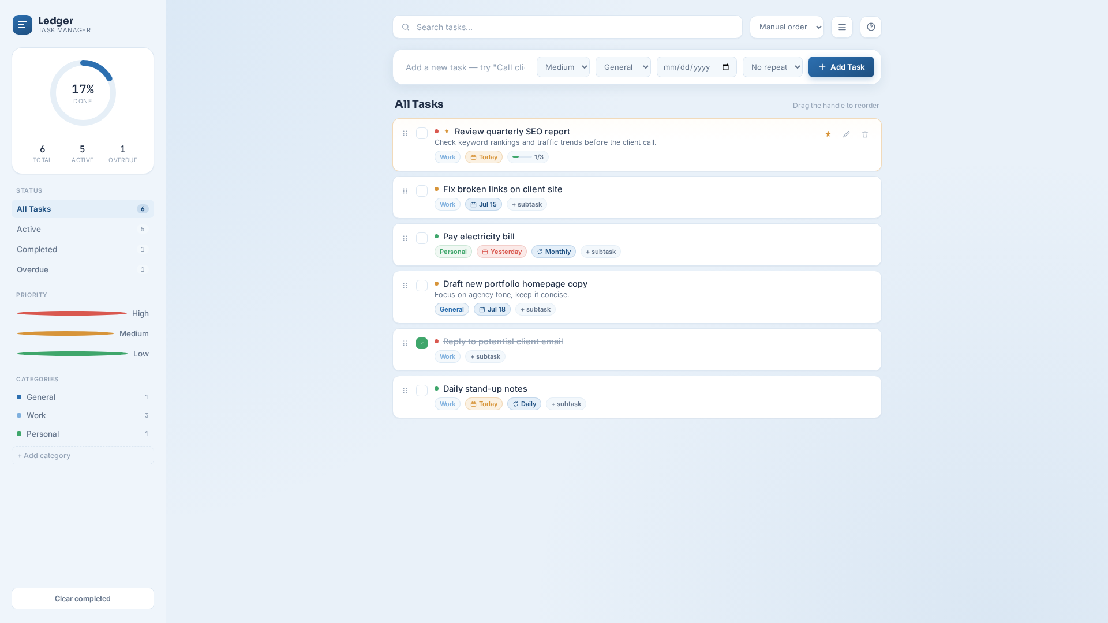Click the Jul 18 due date badge
The width and height of the screenshot is (1108, 623).
[492, 309]
